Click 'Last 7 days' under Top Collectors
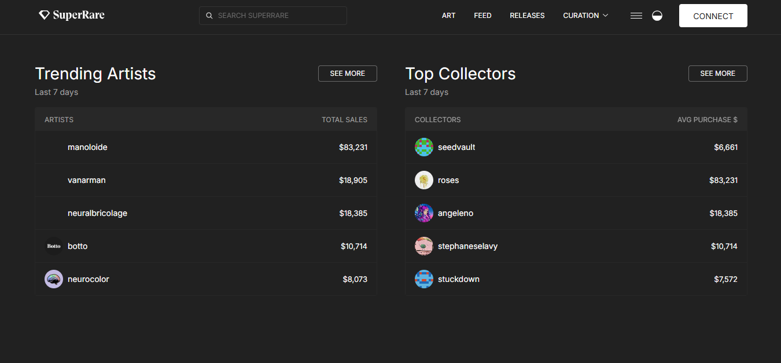Screen dimensions: 781x363 [x=427, y=92]
